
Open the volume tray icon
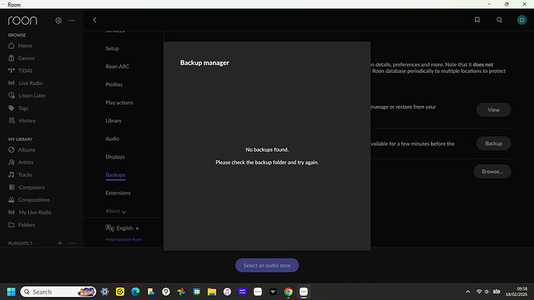click(x=487, y=291)
